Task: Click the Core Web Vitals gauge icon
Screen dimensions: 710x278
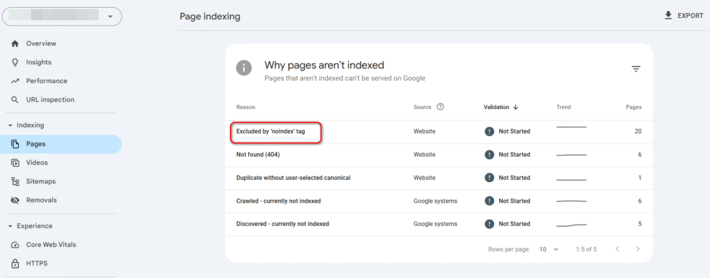Action: point(15,245)
